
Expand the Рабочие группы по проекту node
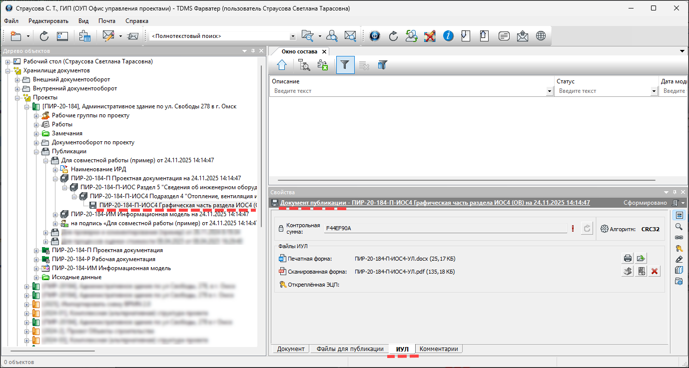pos(36,115)
